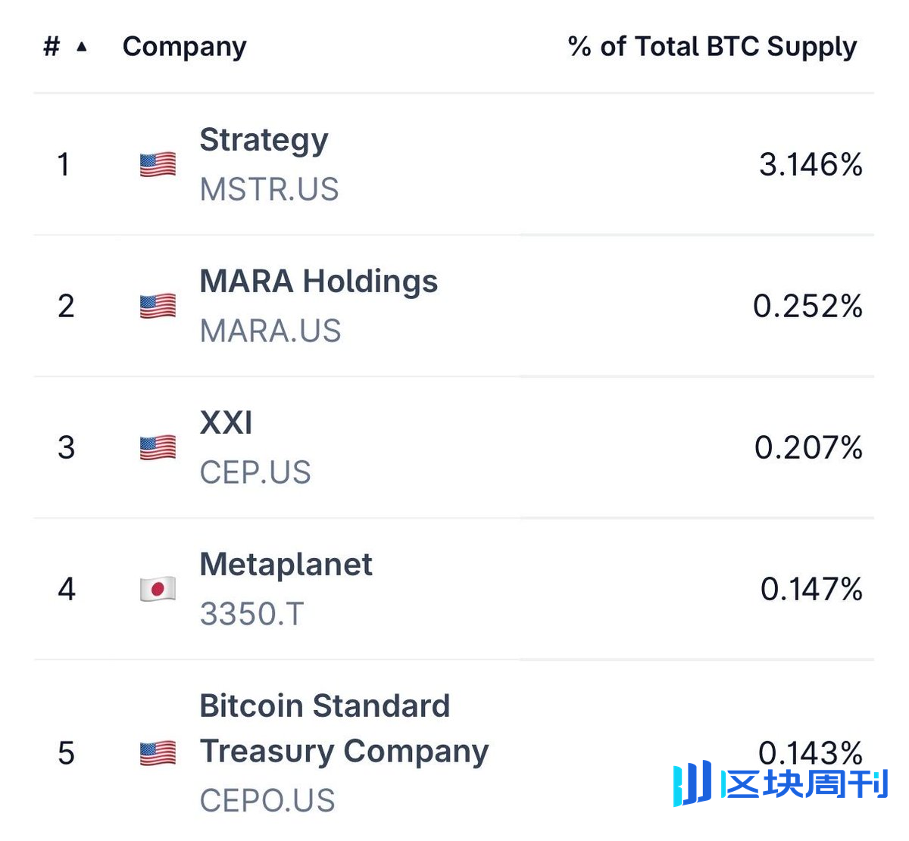Expand the Metaplanet row entry
The image size is (909, 841).
click(454, 588)
